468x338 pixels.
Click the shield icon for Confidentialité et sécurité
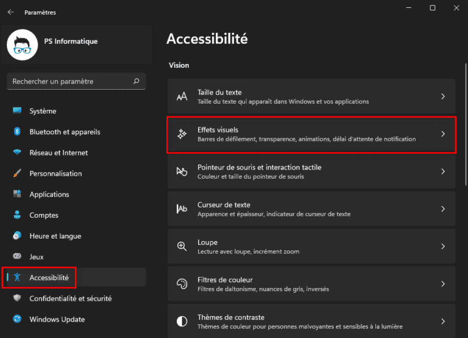click(x=17, y=298)
